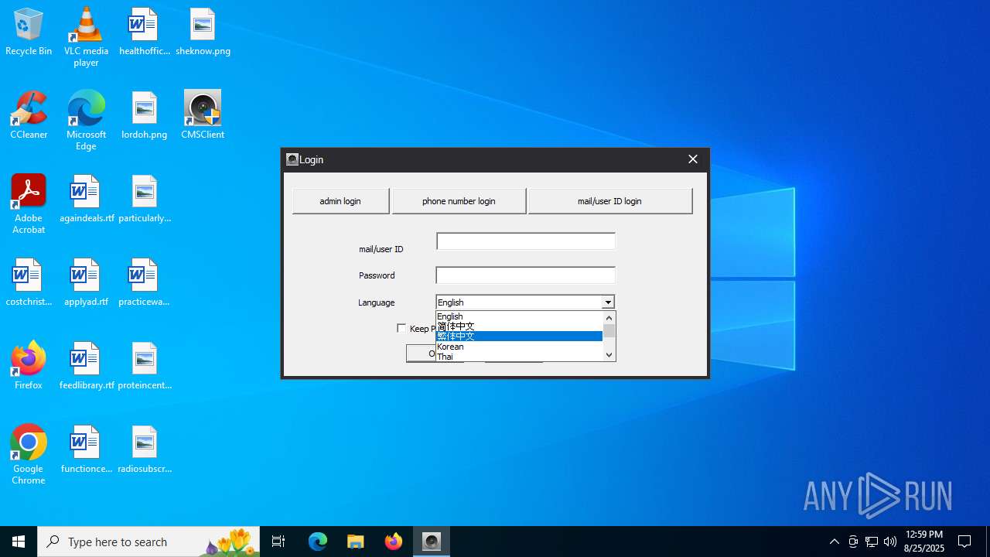Image resolution: width=990 pixels, height=557 pixels.
Task: Switch to phone number login tab
Action: coord(459,201)
